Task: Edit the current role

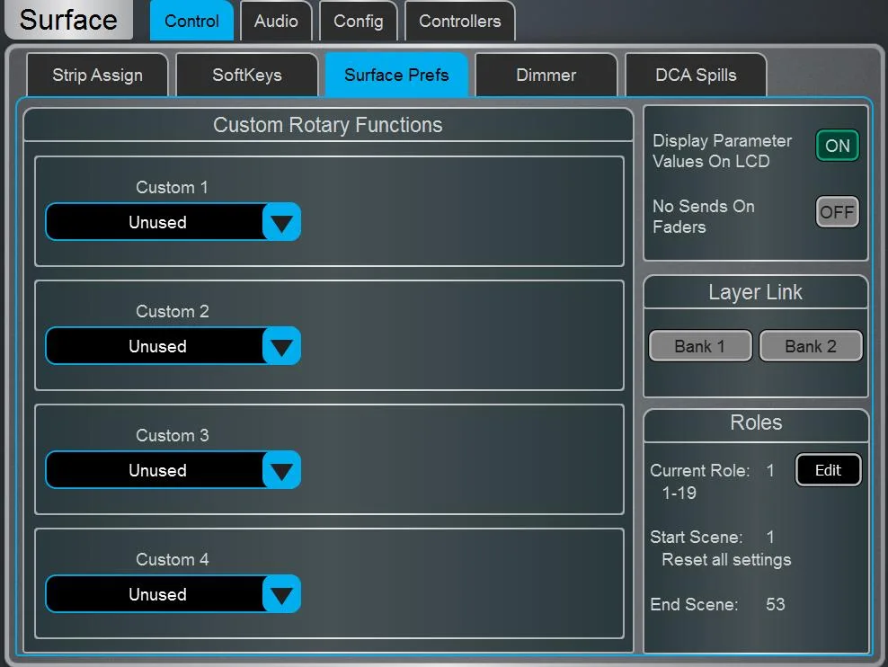Action: [x=828, y=470]
